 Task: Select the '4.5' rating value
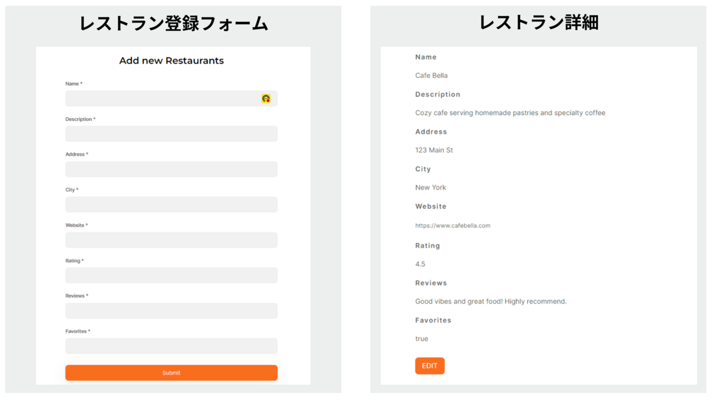420,264
